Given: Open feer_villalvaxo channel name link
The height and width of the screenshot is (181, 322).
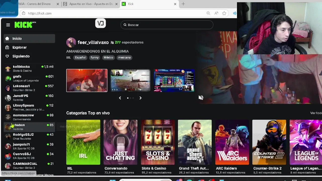Looking at the screenshot, I should click(x=93, y=42).
